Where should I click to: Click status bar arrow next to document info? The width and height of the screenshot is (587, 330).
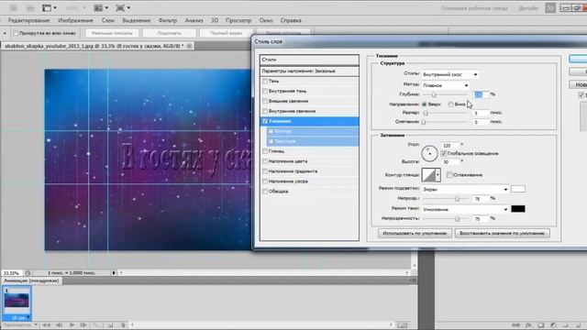tap(114, 273)
